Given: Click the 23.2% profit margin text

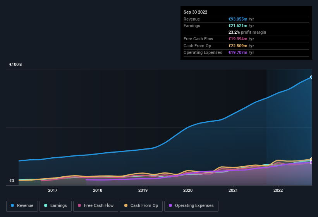Looking at the screenshot, I should [x=247, y=32].
